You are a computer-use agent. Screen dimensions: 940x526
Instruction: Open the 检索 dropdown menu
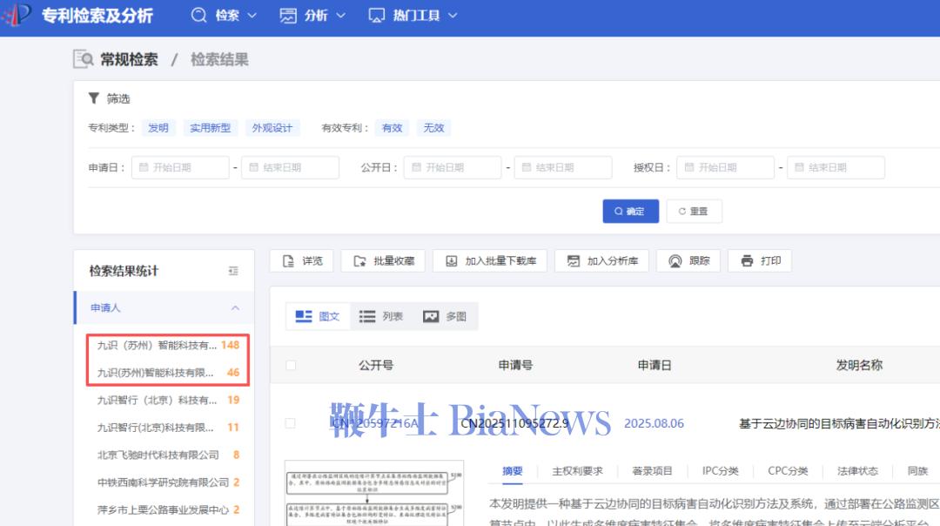click(x=225, y=15)
